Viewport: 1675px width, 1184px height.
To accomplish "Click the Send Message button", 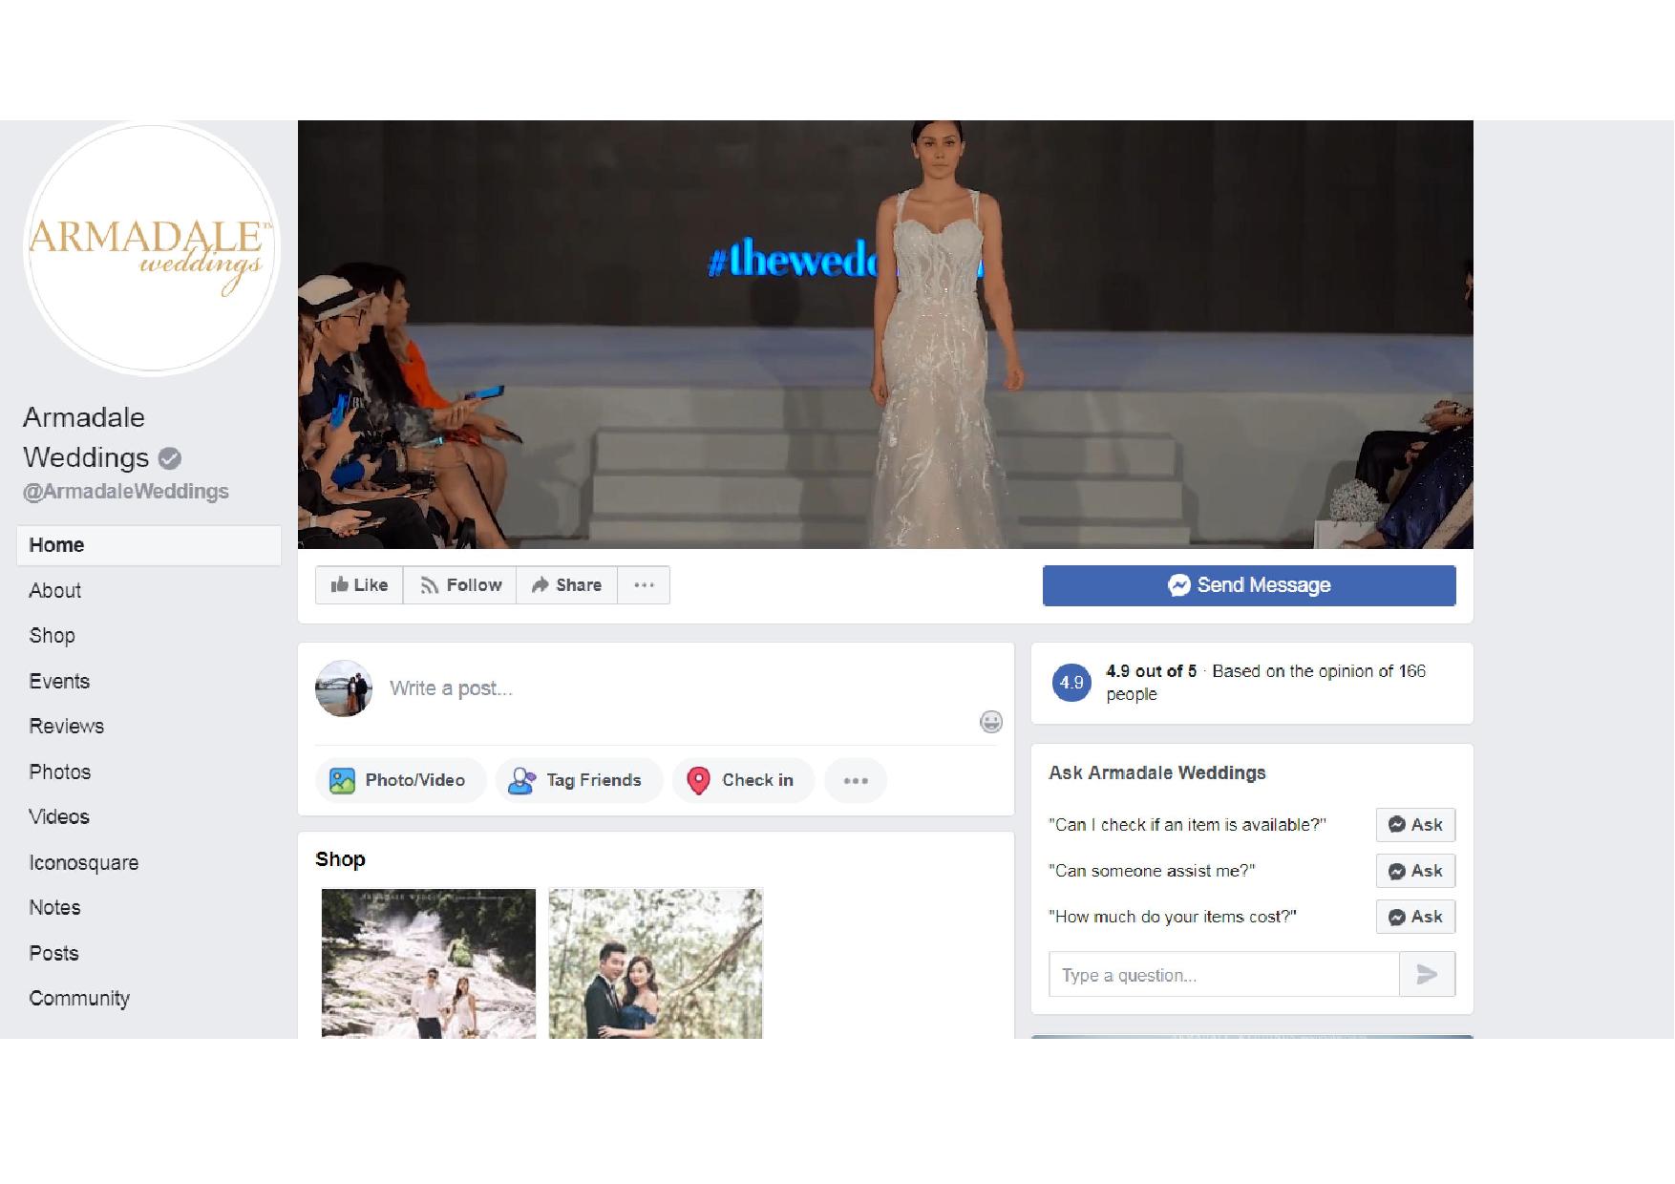I will (1249, 585).
